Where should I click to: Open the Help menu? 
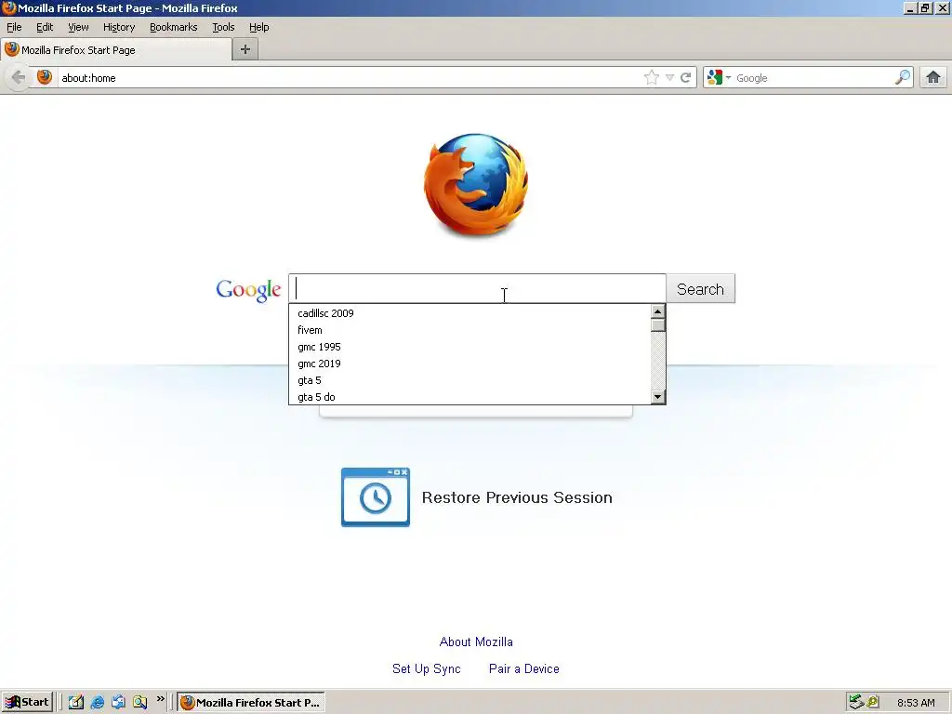[x=259, y=27]
